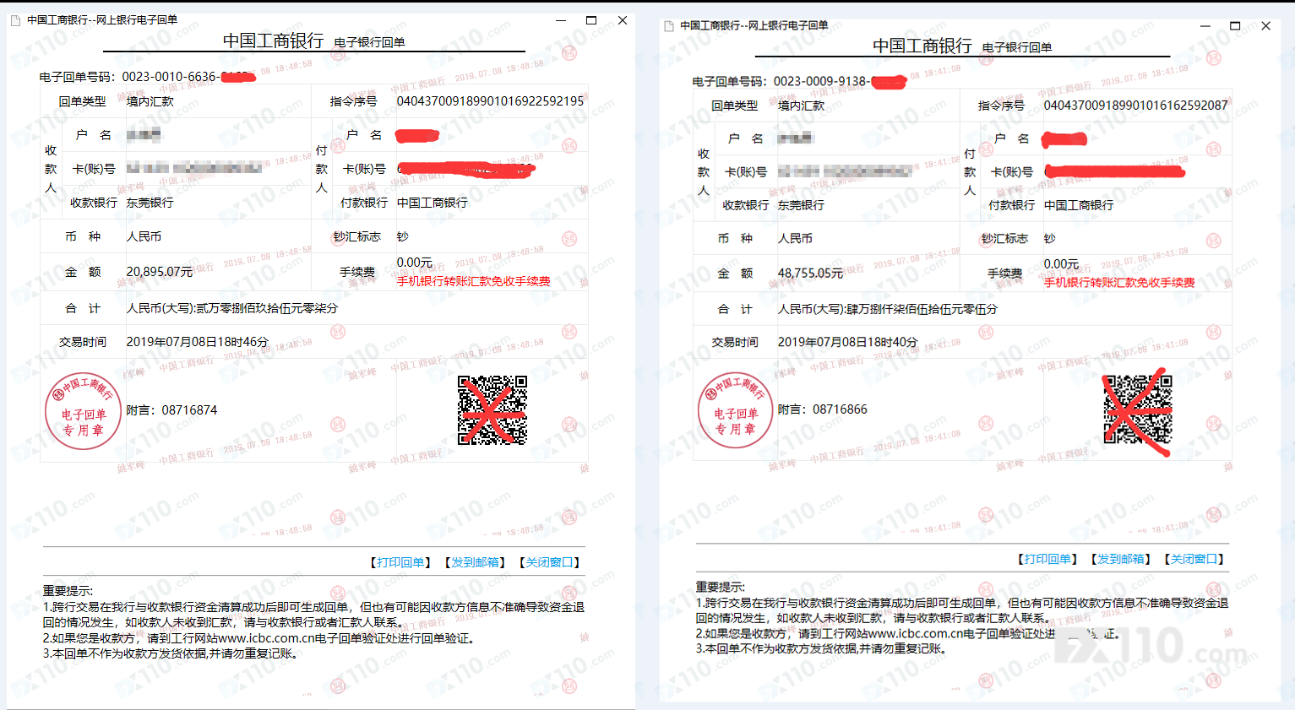Click 关闭窗口 link on the right receipt

click(1194, 559)
